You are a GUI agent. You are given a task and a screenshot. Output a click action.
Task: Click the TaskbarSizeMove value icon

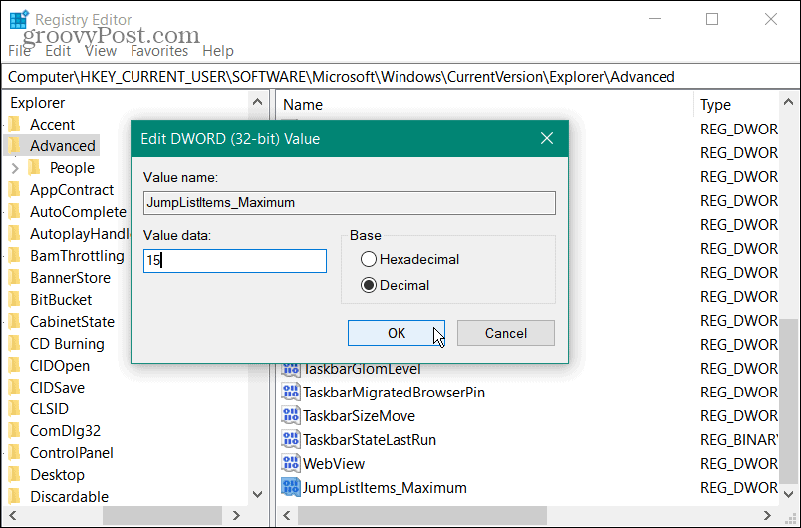291,415
